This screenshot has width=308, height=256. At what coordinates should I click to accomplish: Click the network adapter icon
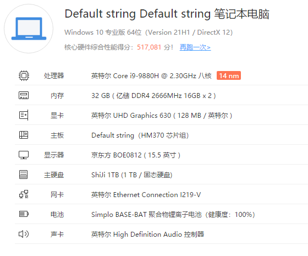coord(24,194)
